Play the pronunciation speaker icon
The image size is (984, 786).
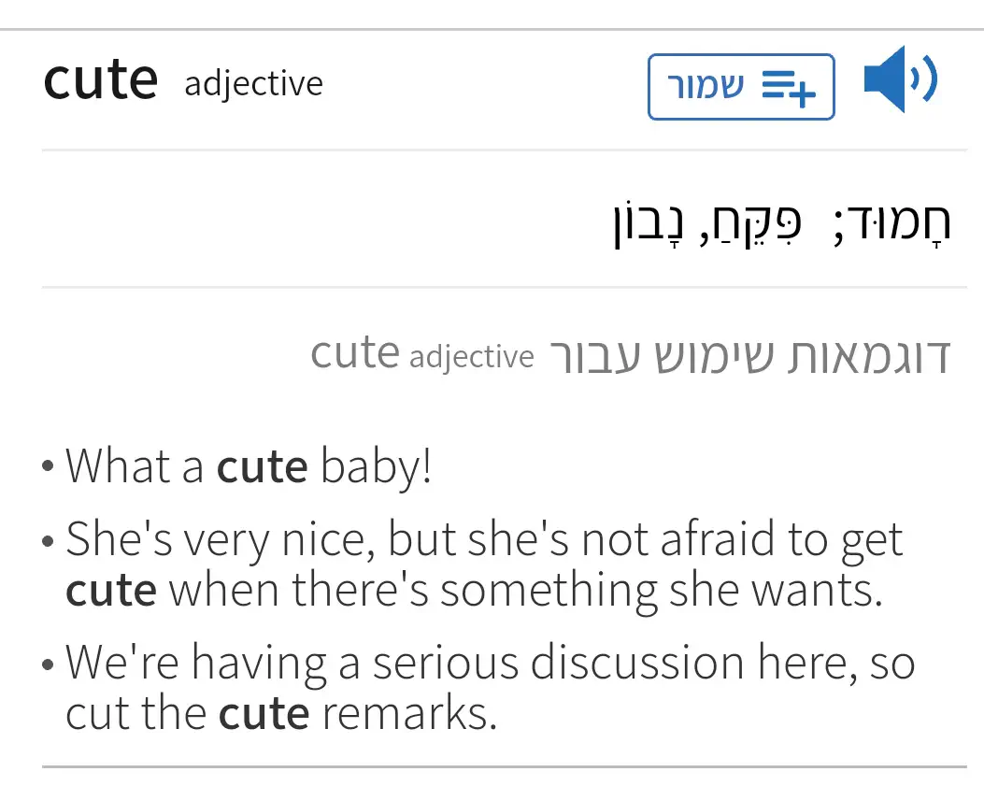[899, 81]
